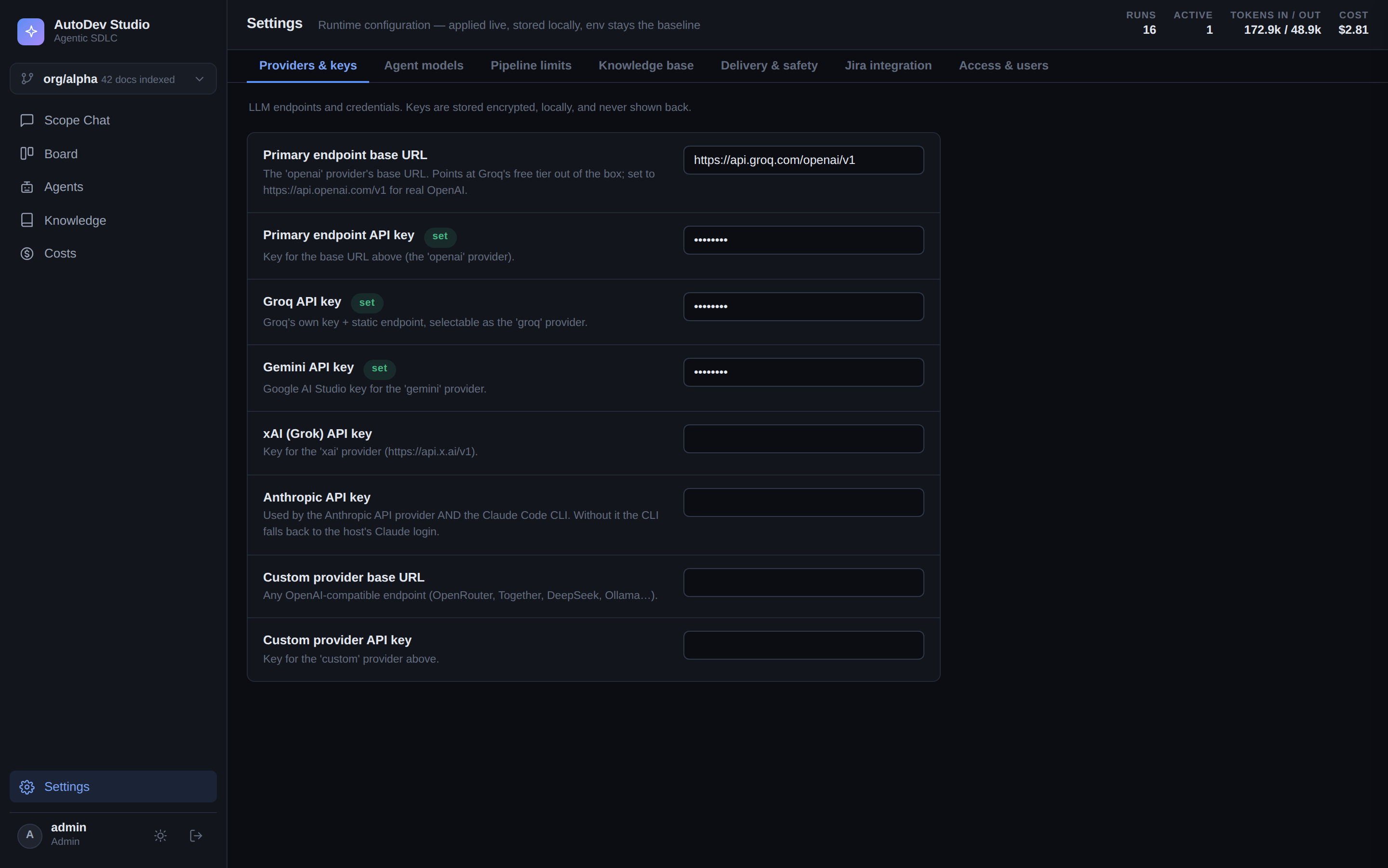Screen dimensions: 1388x868
Task: Click the AutoDev Studio logo icon
Action: pyautogui.click(x=30, y=31)
